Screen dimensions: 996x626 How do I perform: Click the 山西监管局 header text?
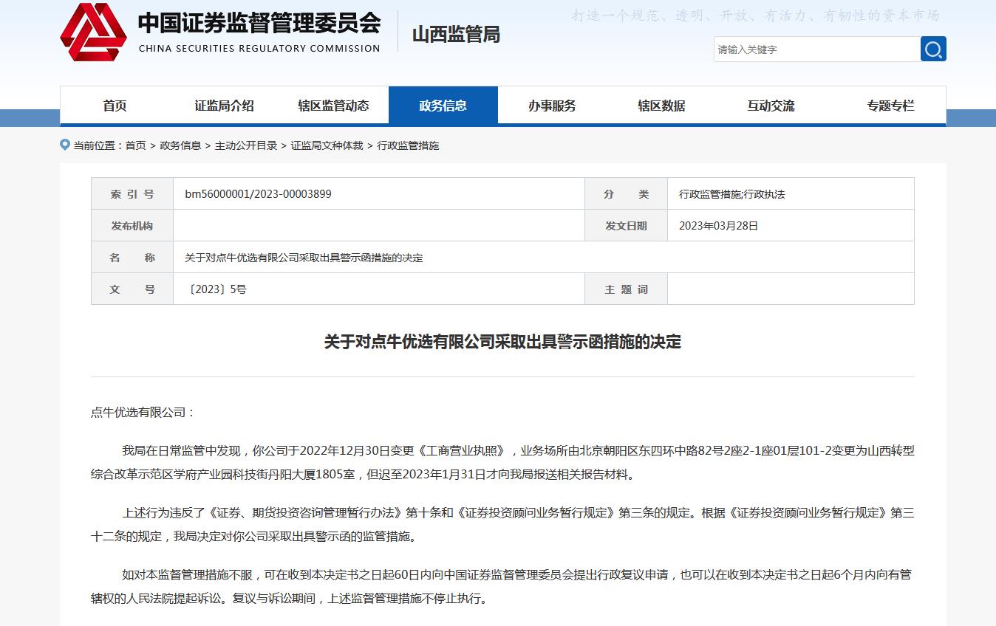click(x=456, y=35)
